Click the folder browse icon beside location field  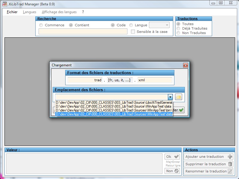tap(179, 97)
